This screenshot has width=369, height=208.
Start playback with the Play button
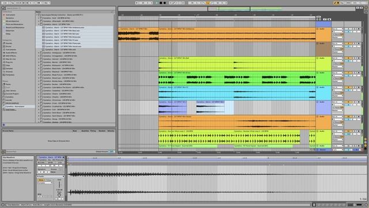157,3
